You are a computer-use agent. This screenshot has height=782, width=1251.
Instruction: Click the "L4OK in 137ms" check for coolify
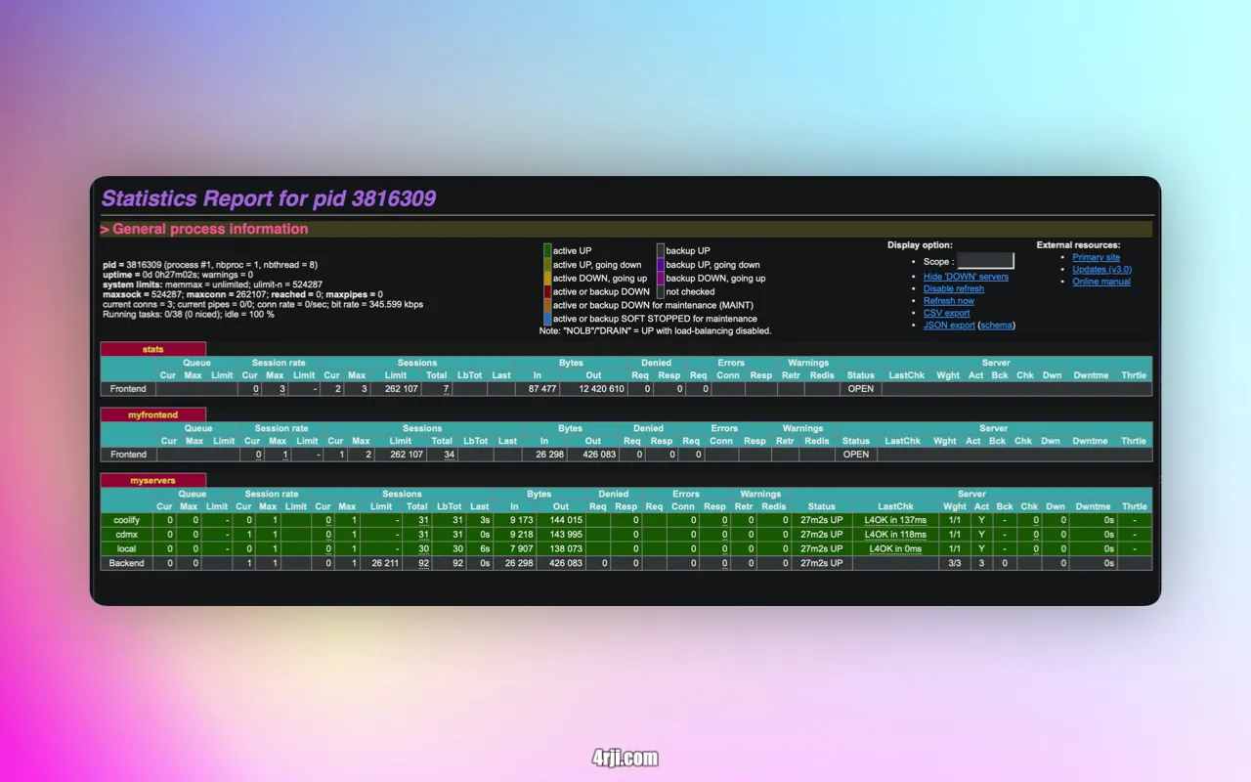coord(896,520)
